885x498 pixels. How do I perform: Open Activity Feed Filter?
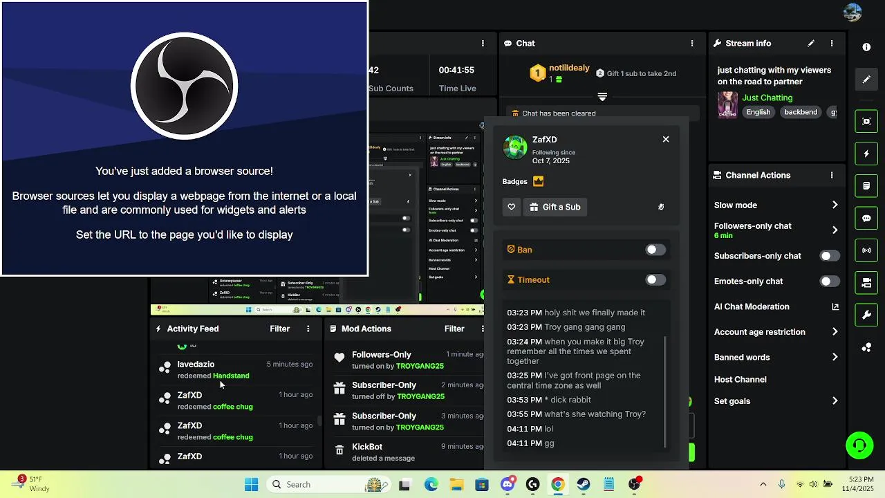tap(279, 329)
